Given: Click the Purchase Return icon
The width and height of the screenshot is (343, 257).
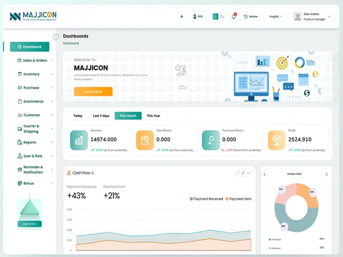Looking at the screenshot, I should point(211,140).
